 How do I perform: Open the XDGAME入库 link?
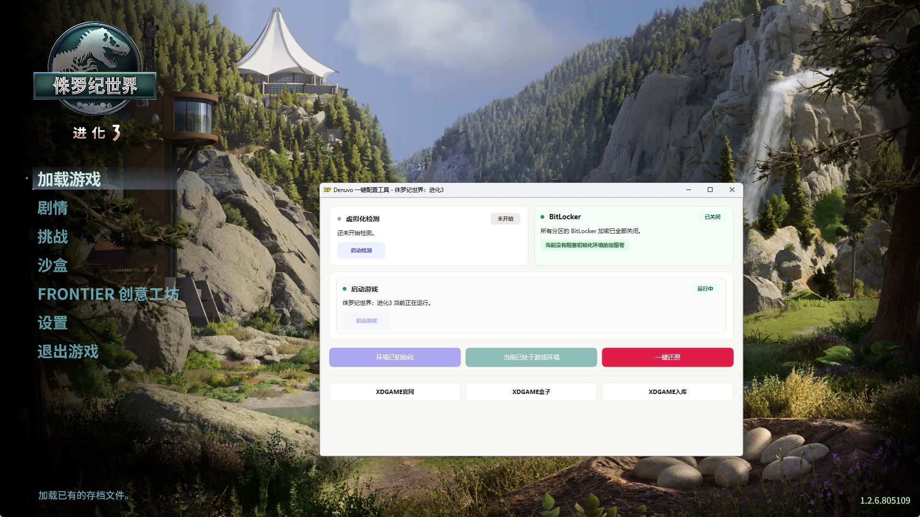(667, 392)
